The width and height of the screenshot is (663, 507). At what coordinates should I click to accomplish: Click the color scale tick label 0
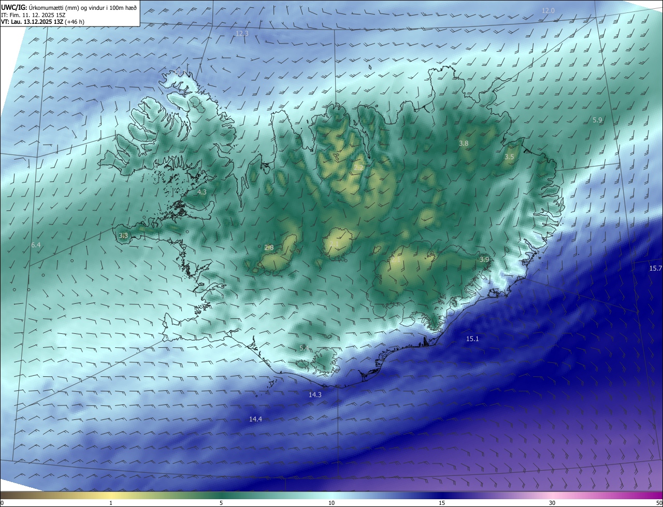(2, 503)
